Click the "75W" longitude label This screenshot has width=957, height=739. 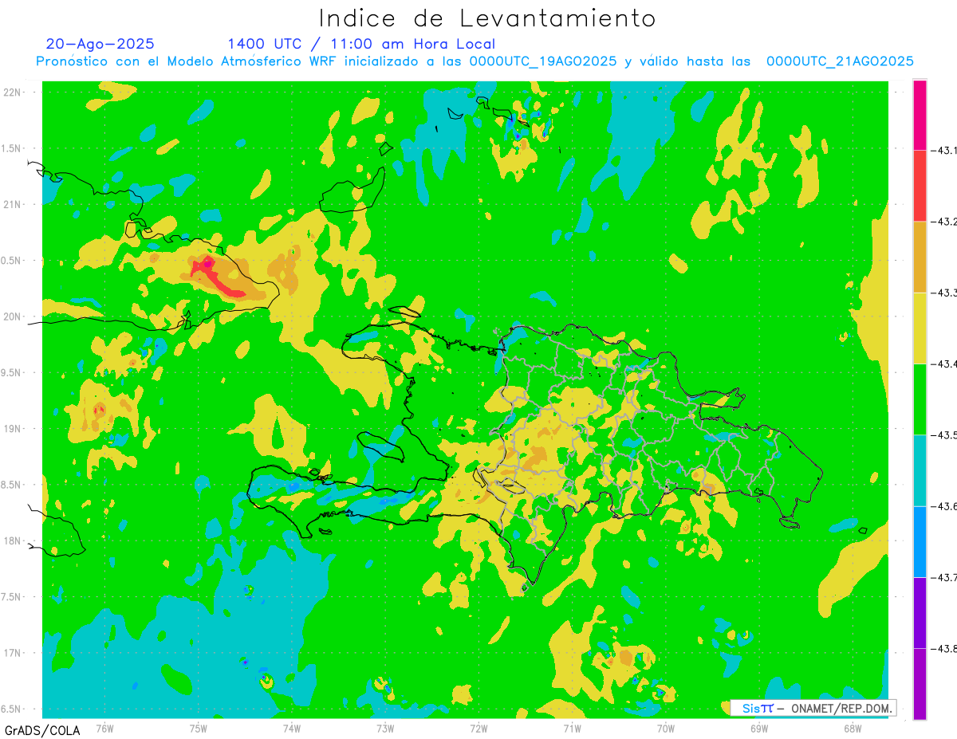click(x=198, y=728)
